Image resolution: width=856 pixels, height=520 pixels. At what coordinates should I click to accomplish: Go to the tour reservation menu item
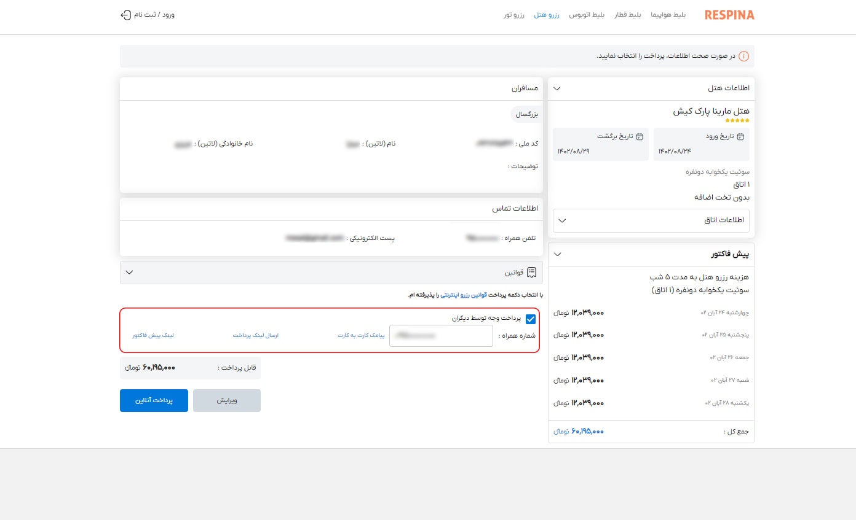click(x=513, y=15)
